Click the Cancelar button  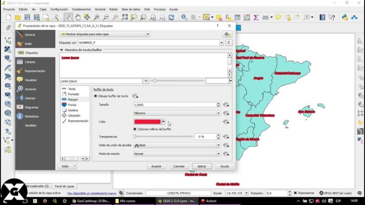[x=179, y=166]
